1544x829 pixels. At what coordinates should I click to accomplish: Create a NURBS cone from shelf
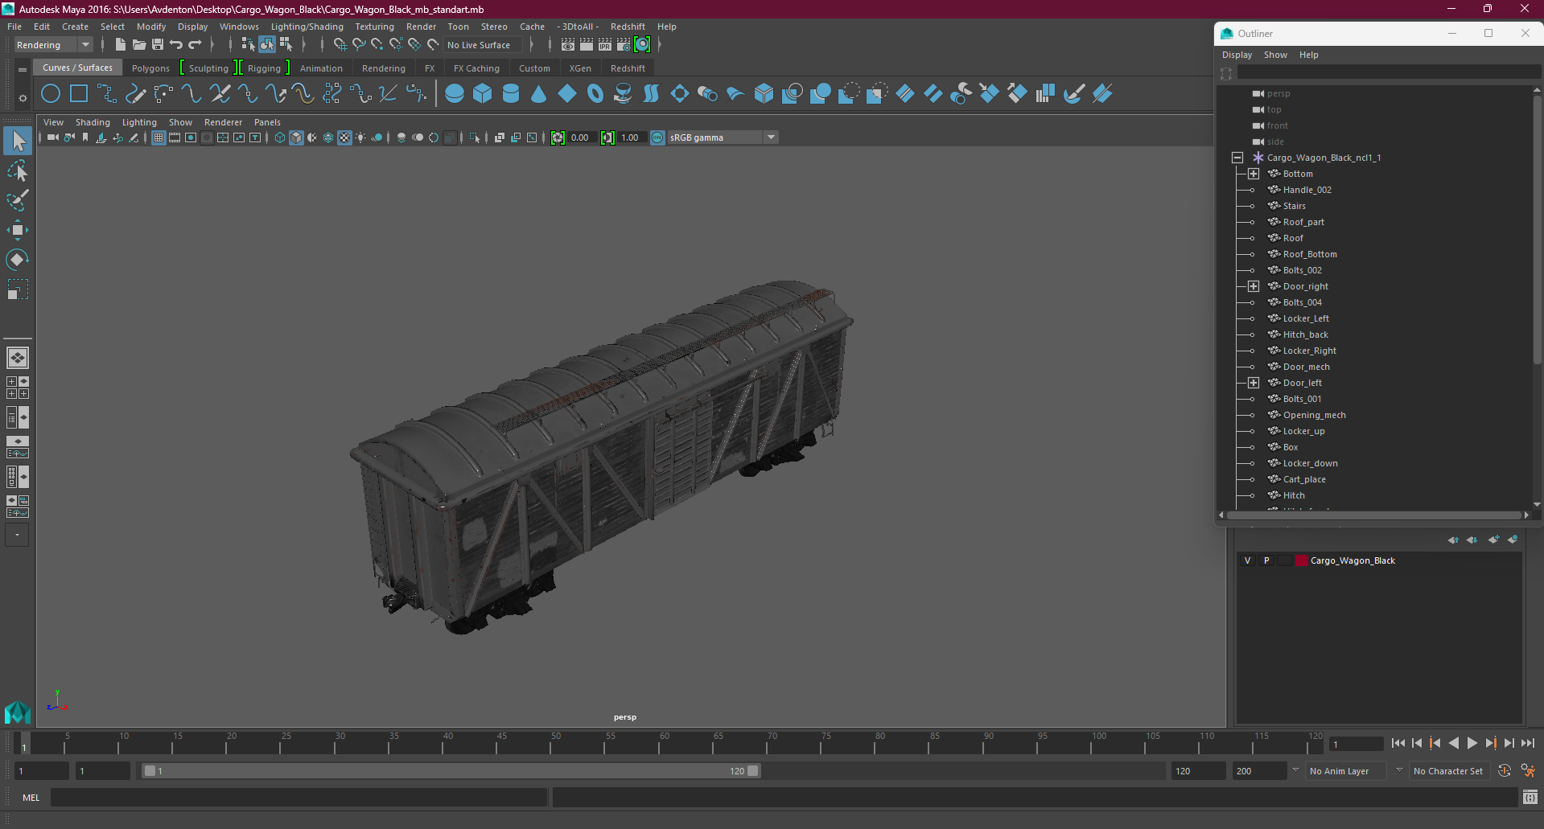coord(539,94)
